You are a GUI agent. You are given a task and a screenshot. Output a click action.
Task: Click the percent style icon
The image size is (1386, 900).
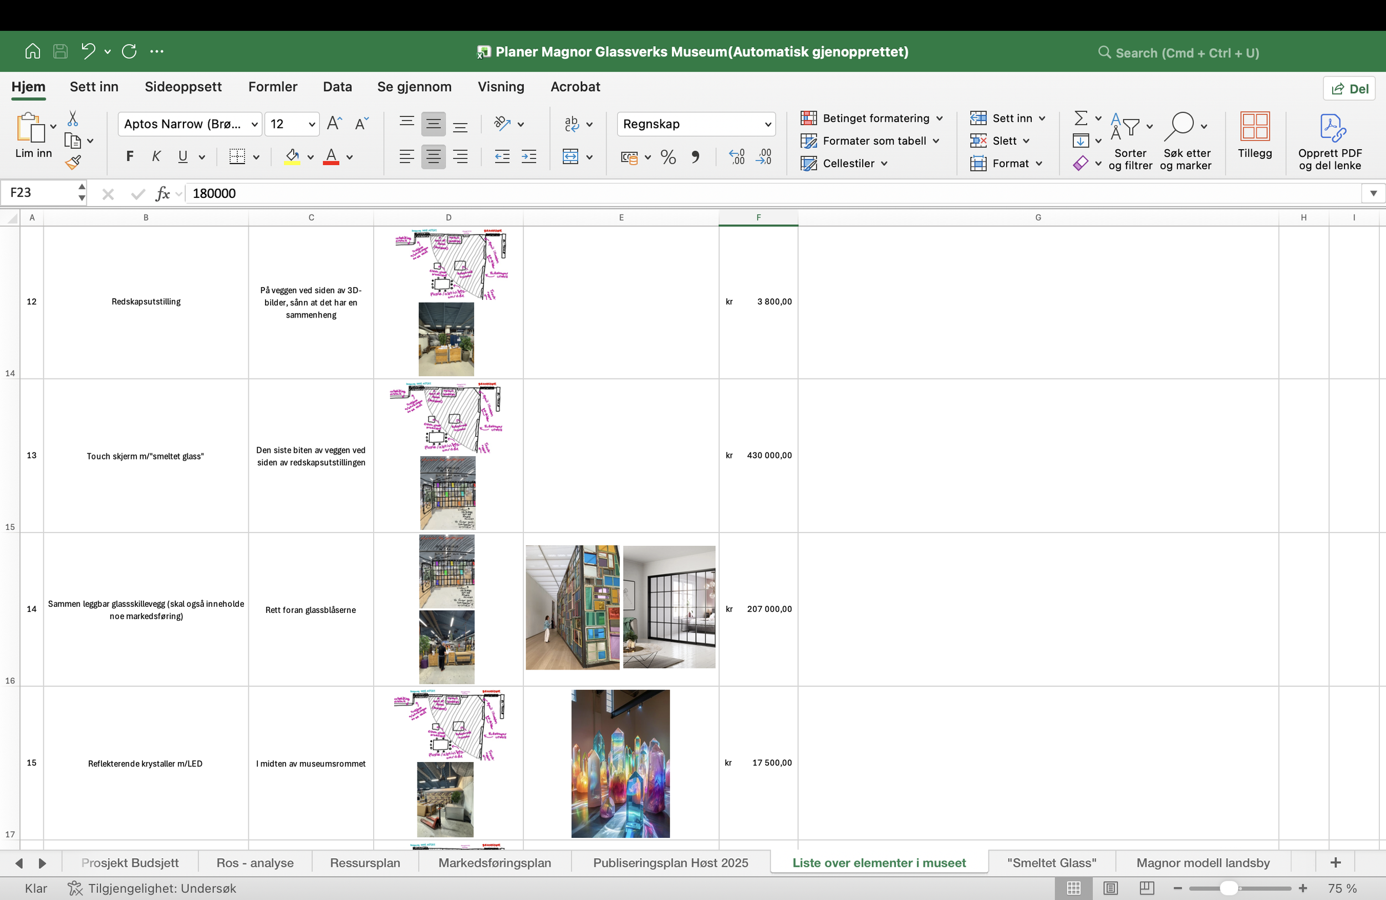pos(668,157)
